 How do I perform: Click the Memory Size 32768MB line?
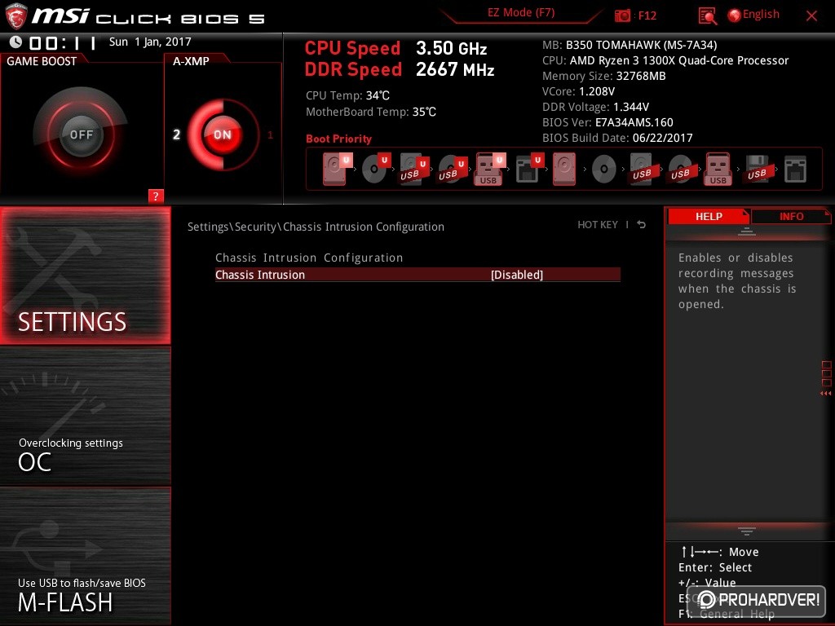(604, 76)
